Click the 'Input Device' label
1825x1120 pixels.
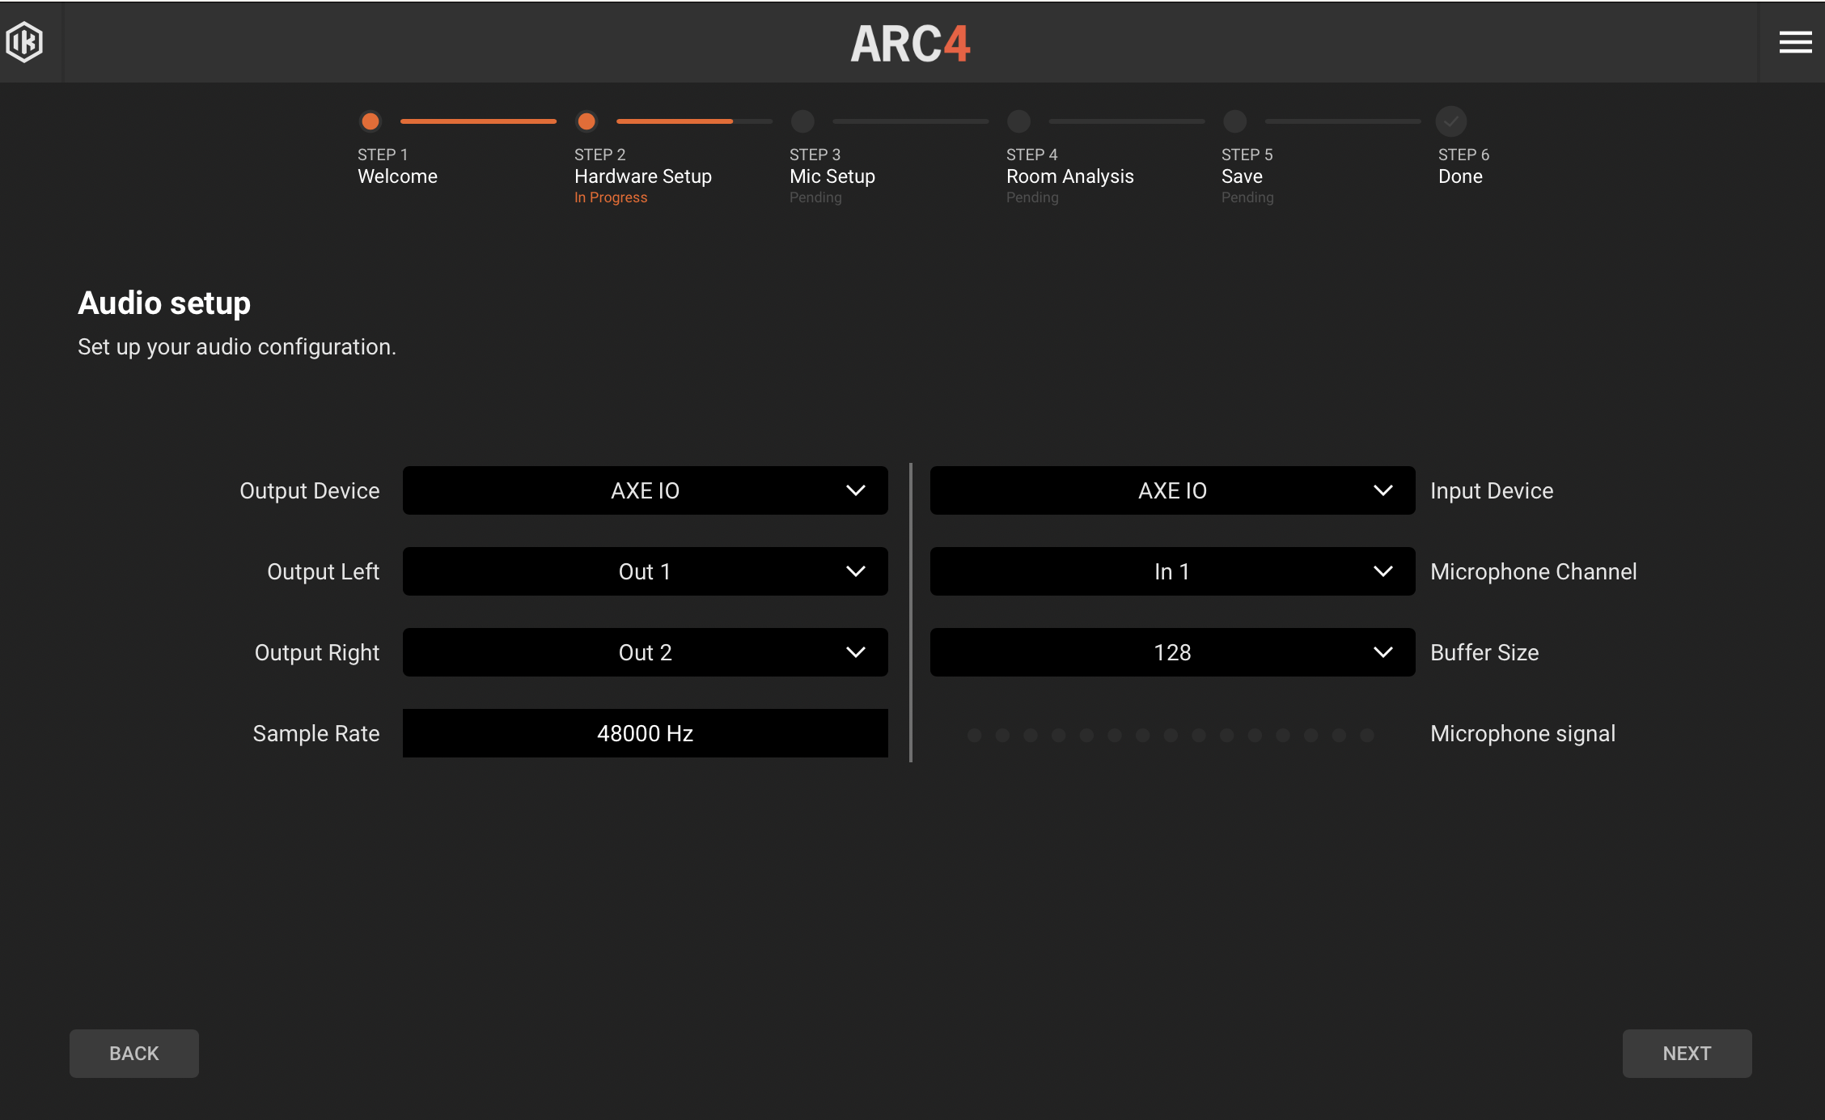[1492, 491]
